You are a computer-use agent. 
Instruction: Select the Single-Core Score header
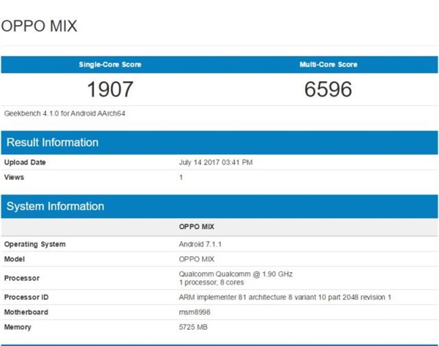pos(110,64)
